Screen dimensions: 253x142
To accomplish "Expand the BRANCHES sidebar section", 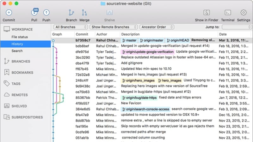I will pyautogui.click(x=21, y=61).
